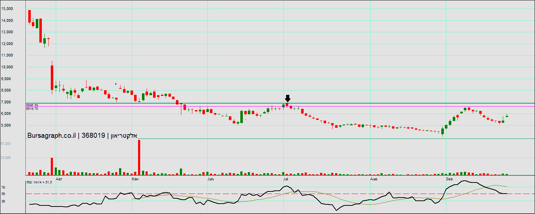Select the 6896.39 horizontal level label
The height and width of the screenshot is (214, 535).
(x=32, y=105)
